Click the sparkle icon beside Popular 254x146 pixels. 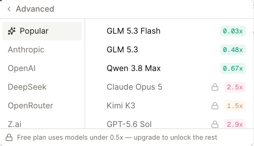coord(12,31)
